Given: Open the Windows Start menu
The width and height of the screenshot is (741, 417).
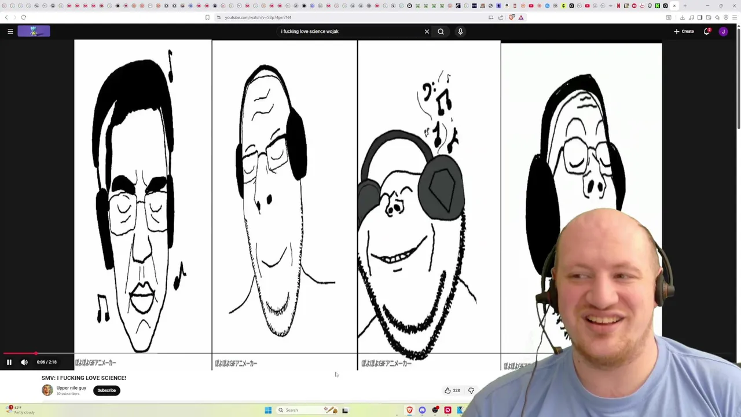Looking at the screenshot, I should (x=268, y=410).
